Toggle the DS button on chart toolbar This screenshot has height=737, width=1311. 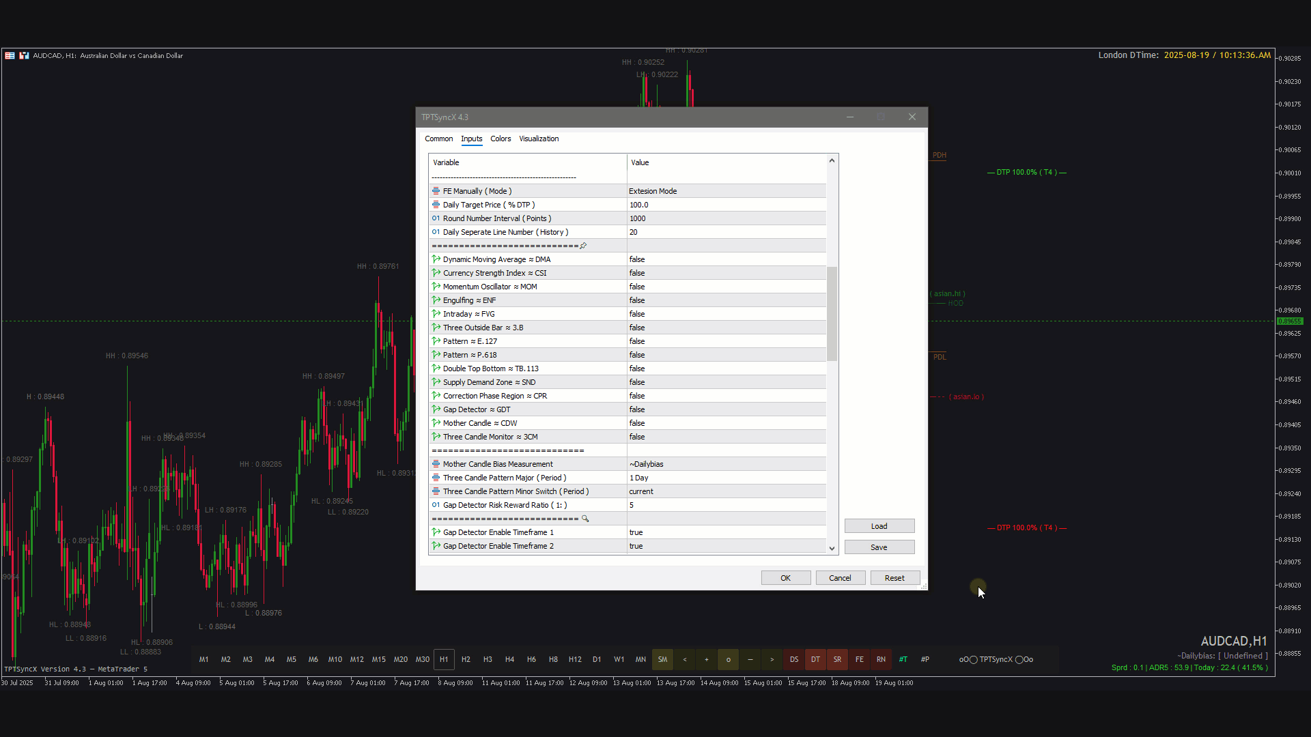pos(794,659)
